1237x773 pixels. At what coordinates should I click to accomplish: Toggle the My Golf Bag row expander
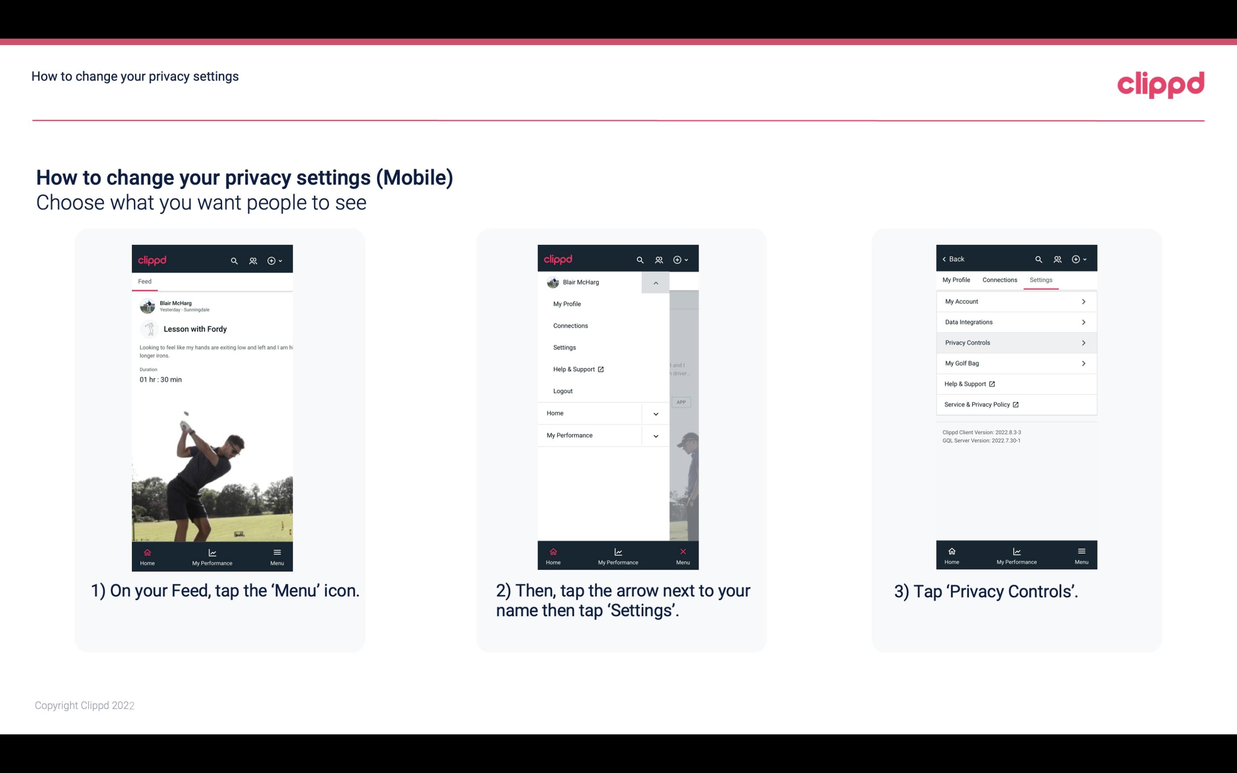1085,363
